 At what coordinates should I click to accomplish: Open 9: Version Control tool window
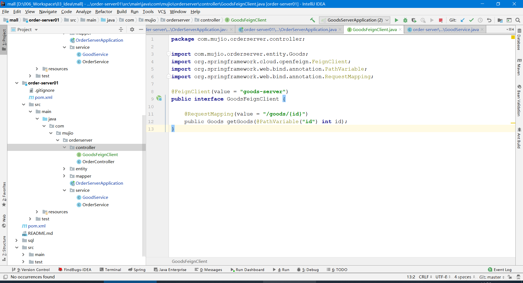tap(31, 270)
